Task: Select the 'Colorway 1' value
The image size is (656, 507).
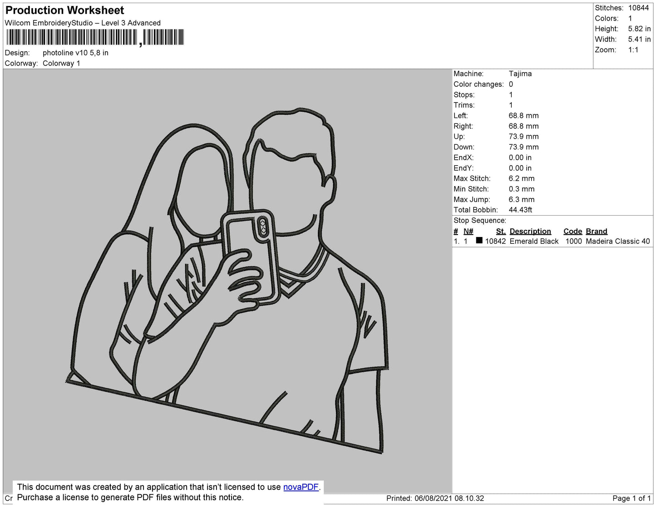Action: 61,64
